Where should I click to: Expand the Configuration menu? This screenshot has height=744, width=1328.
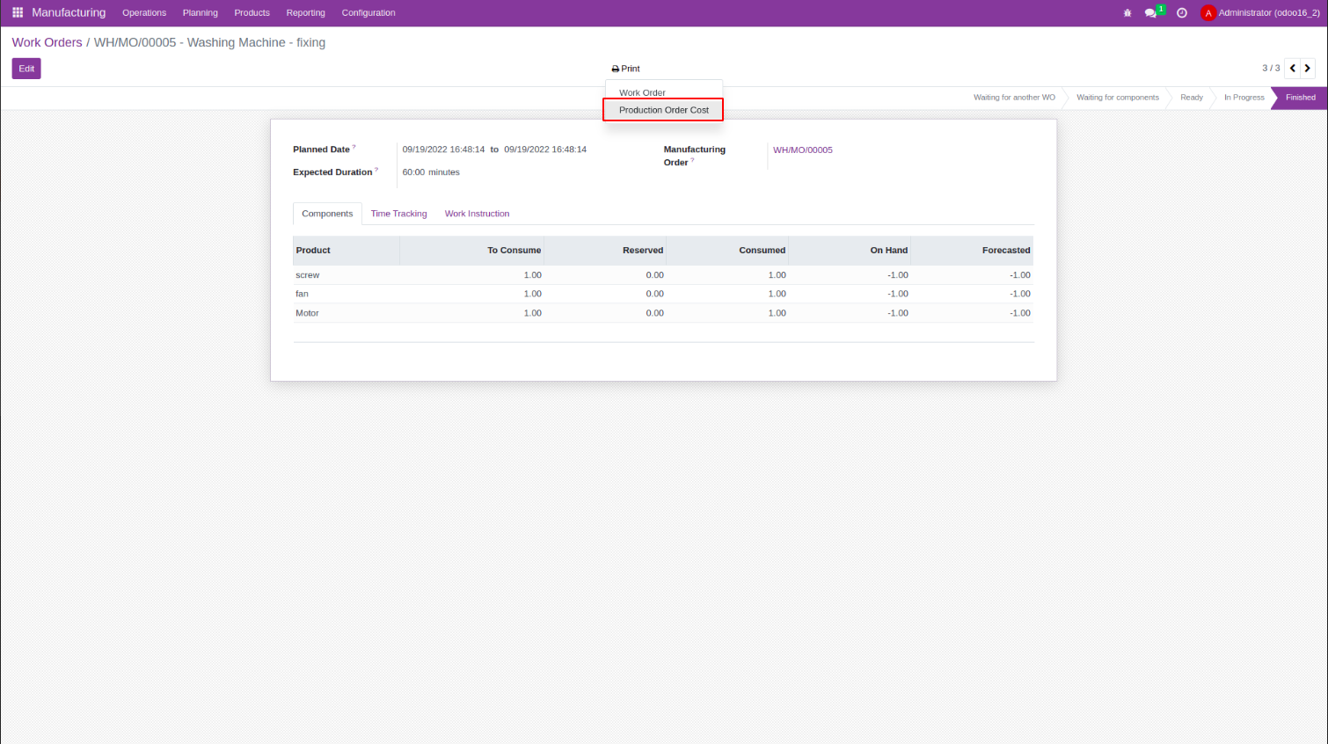(x=368, y=13)
